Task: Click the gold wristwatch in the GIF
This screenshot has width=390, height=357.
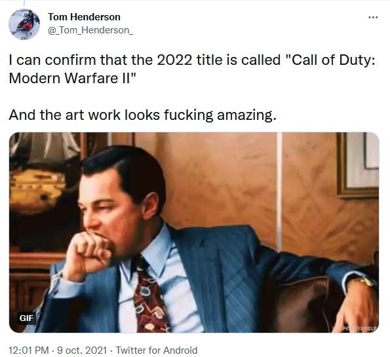Action: point(363,282)
